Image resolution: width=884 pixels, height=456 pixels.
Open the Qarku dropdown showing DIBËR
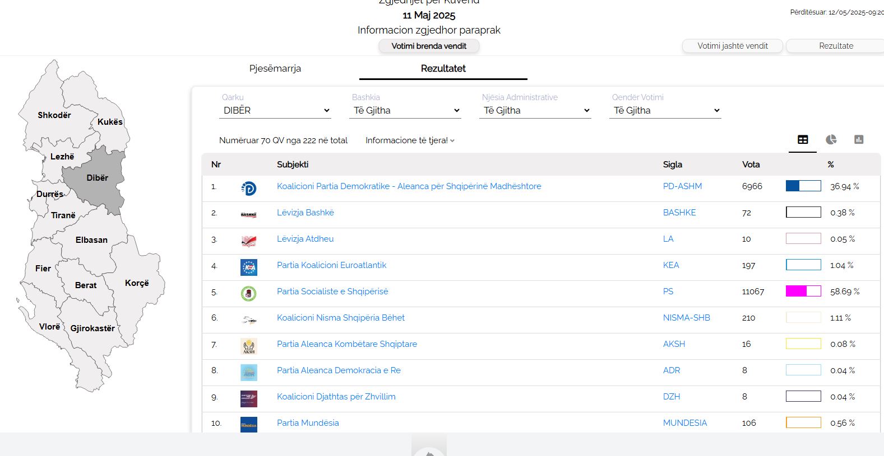(275, 111)
